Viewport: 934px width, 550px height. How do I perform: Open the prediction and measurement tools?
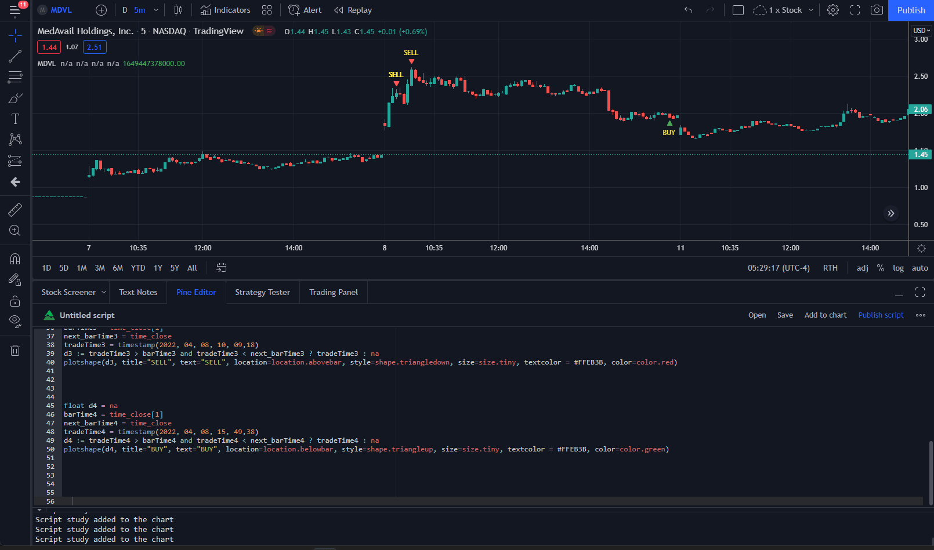click(15, 161)
